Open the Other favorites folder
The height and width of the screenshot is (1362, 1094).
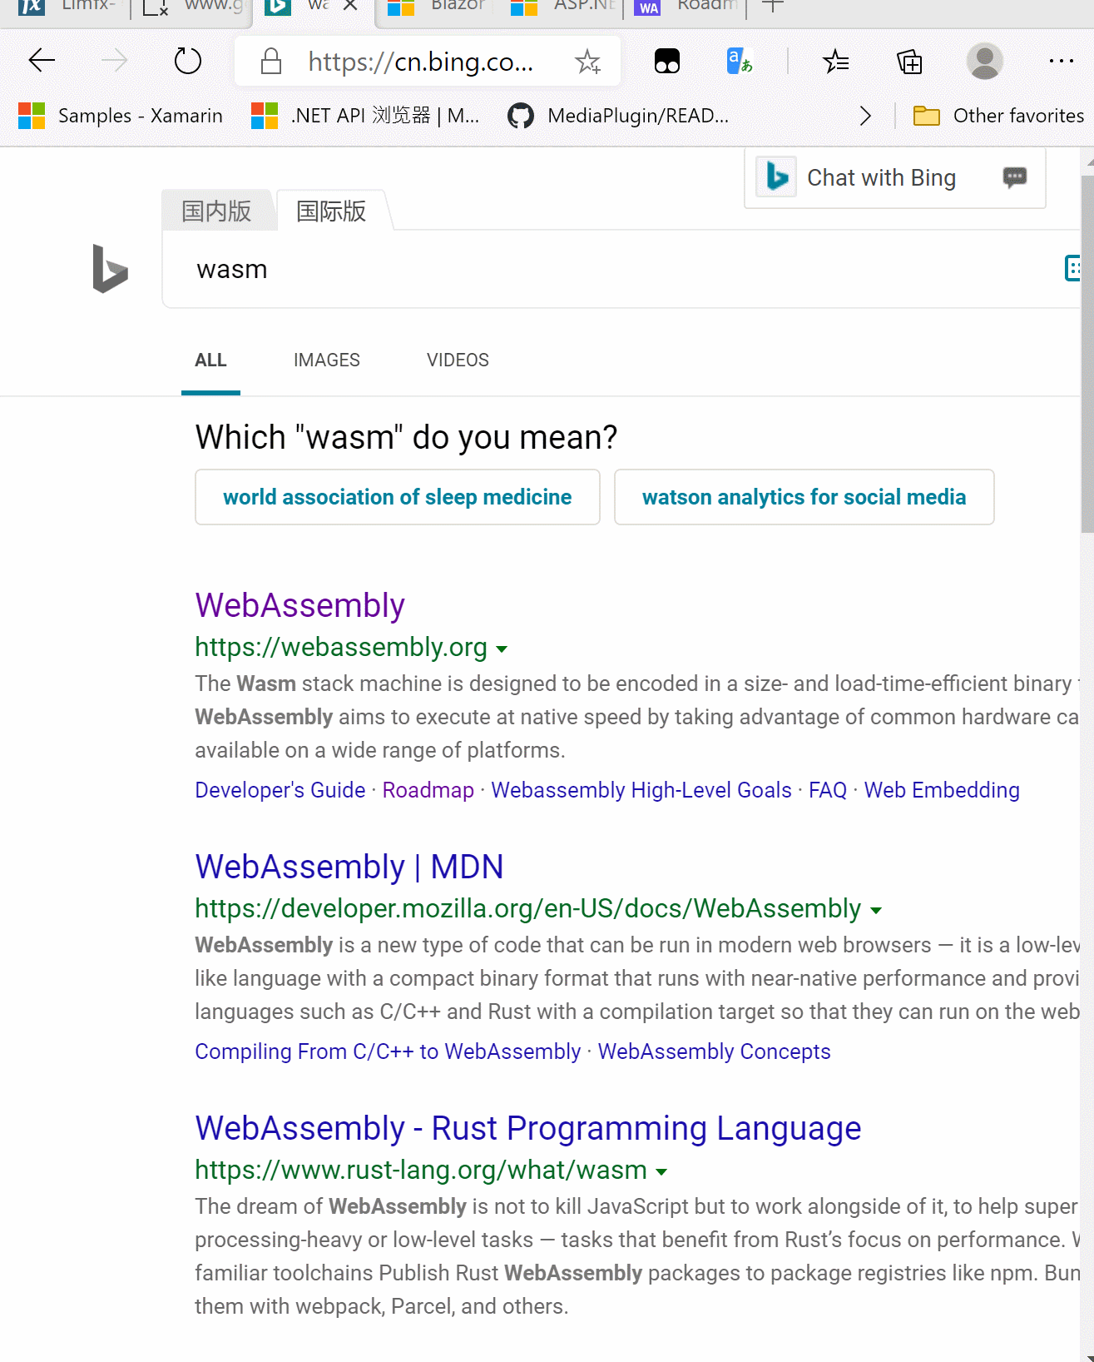tap(998, 116)
